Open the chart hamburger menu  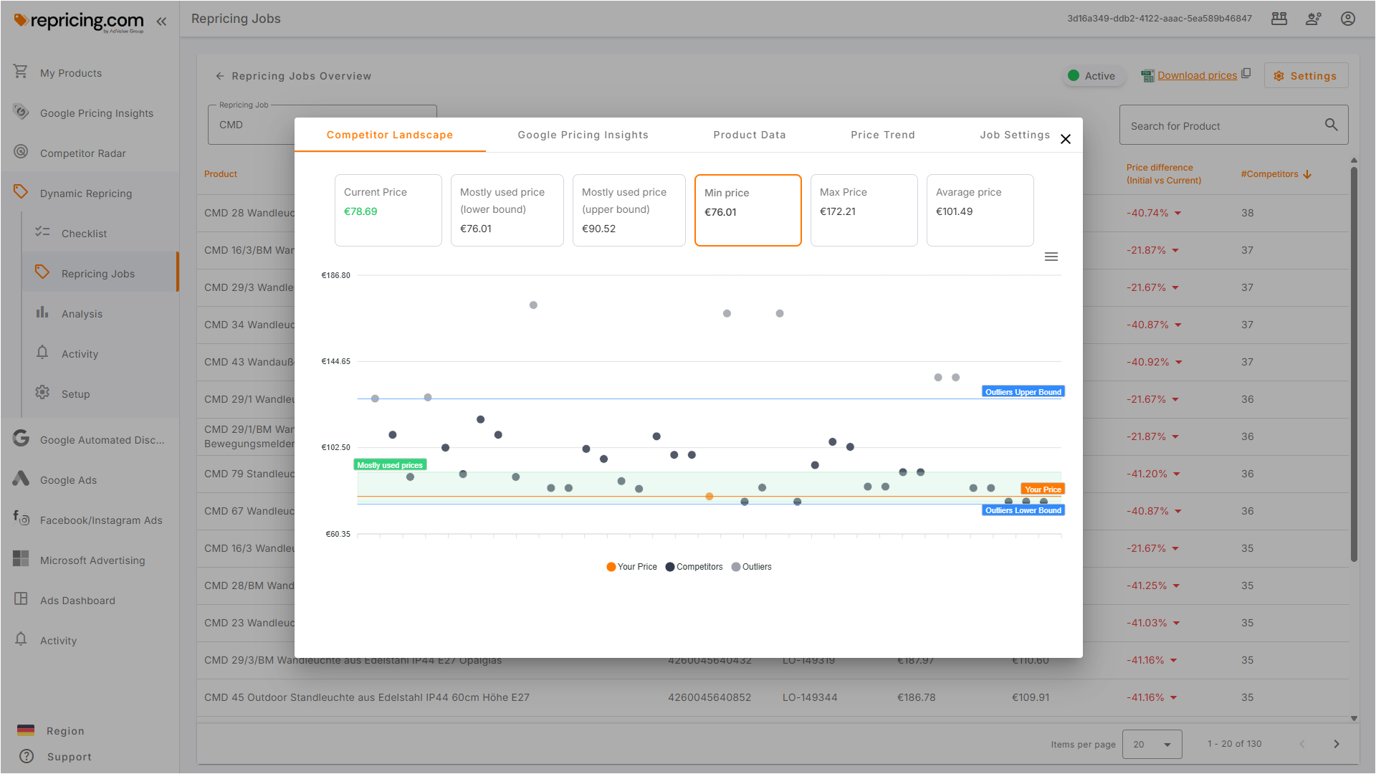click(1051, 257)
